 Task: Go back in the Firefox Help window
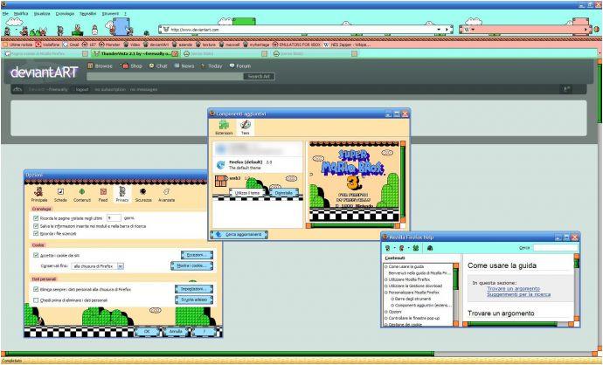(x=387, y=248)
